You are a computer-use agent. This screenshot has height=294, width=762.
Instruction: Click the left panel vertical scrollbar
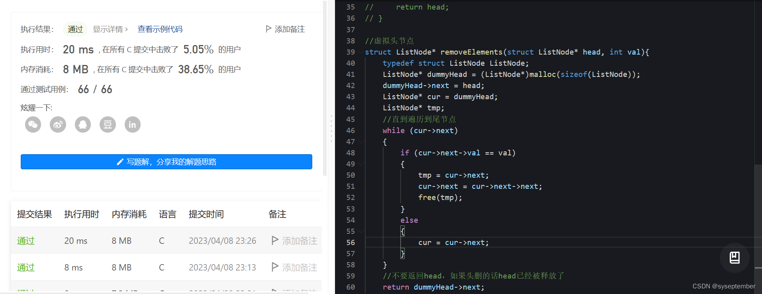(x=325, y=88)
